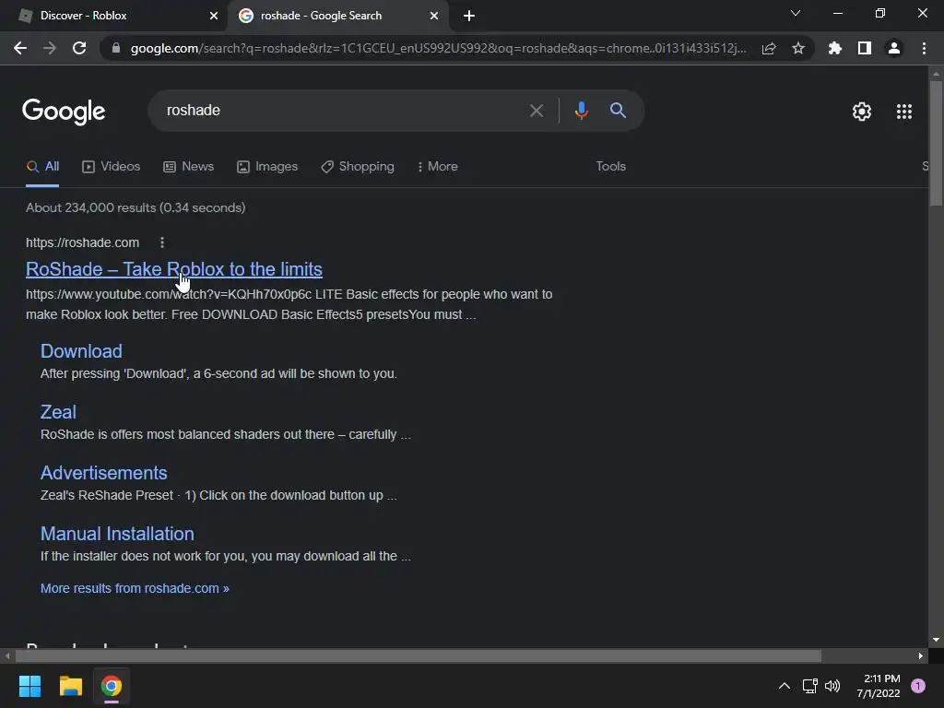This screenshot has height=708, width=944.
Task: Open network status in system tray
Action: [809, 686]
